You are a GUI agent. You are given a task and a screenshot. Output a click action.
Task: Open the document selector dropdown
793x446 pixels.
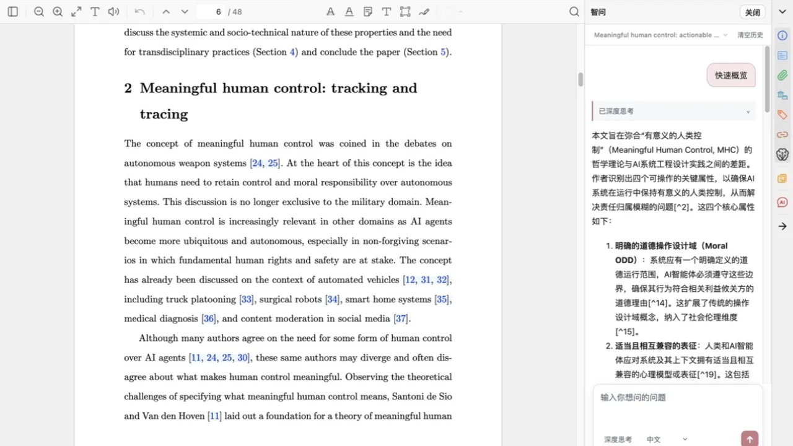click(x=661, y=35)
